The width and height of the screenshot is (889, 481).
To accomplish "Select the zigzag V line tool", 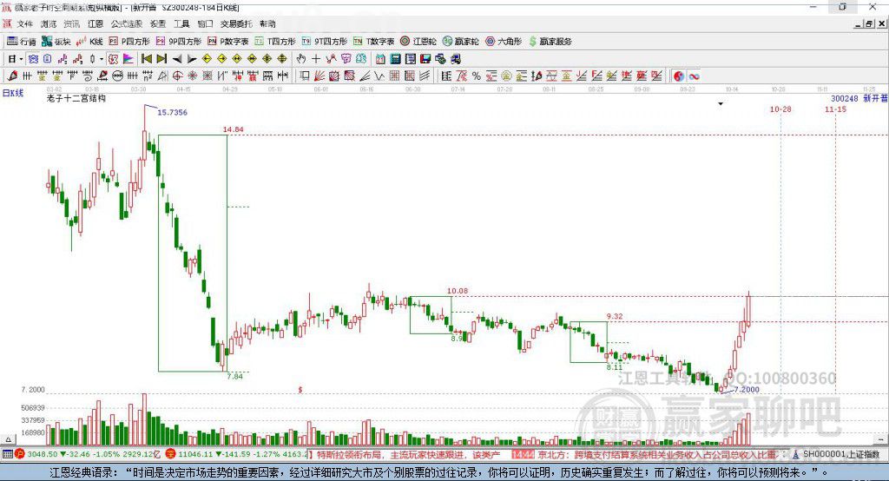I will tap(379, 76).
